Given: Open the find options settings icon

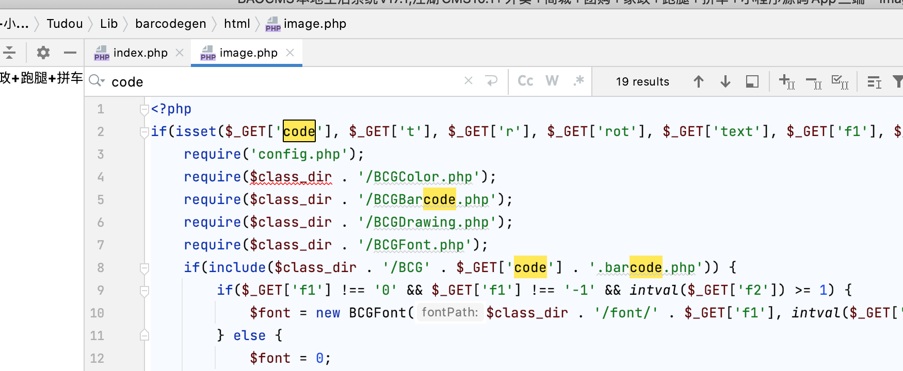Looking at the screenshot, I should (875, 82).
